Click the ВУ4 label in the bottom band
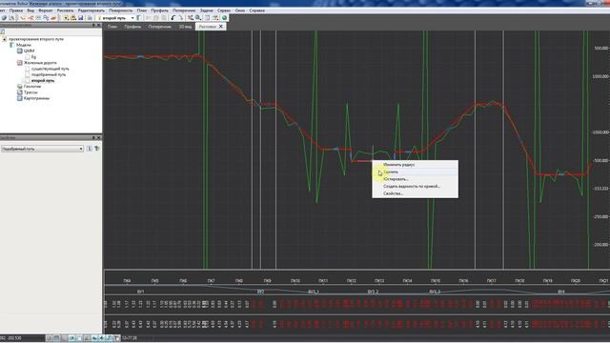Screen dimensions: 610x343 561,292
